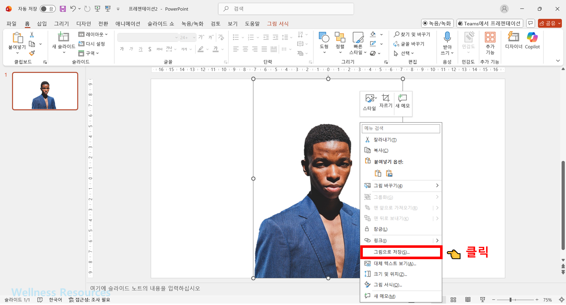Click the slide sorter view icon in status bar

click(x=453, y=300)
